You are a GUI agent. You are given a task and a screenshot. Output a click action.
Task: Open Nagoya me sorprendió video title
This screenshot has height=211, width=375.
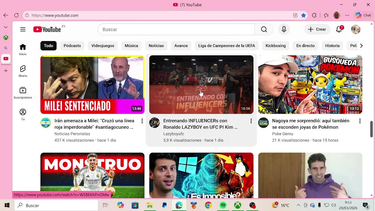coord(311,124)
